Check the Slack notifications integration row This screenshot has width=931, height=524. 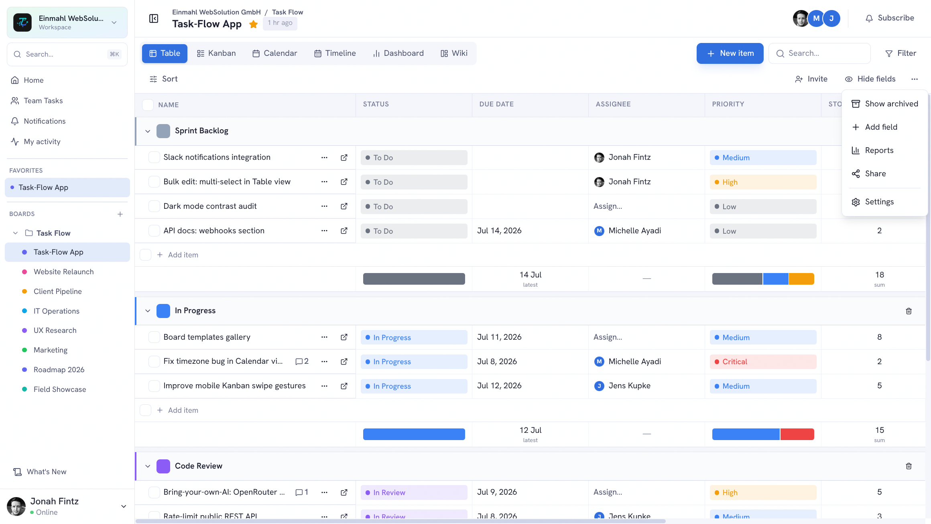pos(154,157)
